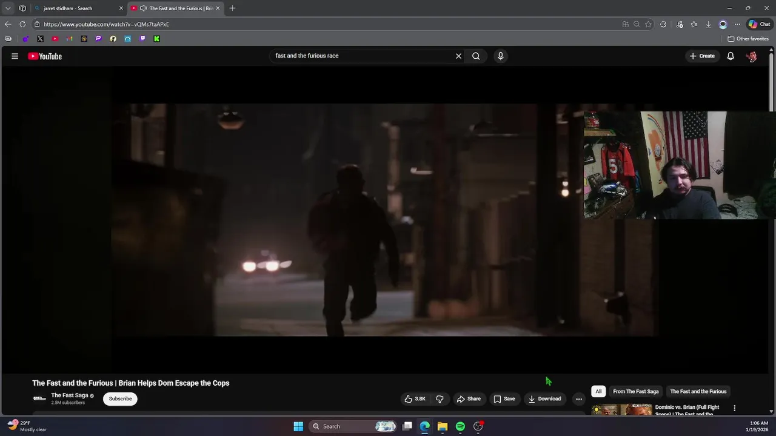Screen dimensions: 776x436
Task: Open Copilot Chat button
Action: coord(759,24)
